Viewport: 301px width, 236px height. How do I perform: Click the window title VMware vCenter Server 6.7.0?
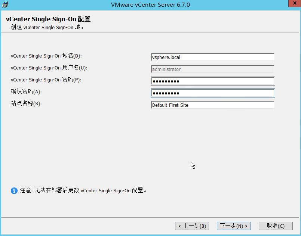click(x=150, y=4)
